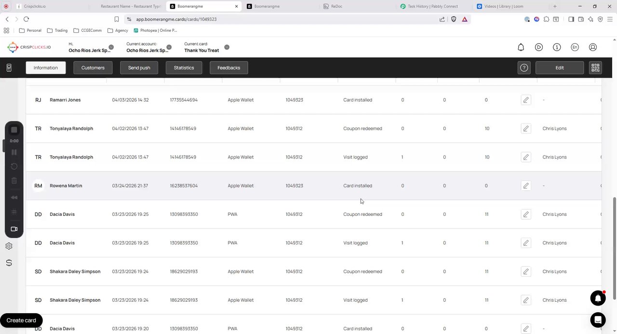Open the info circle icon in header

(557, 47)
